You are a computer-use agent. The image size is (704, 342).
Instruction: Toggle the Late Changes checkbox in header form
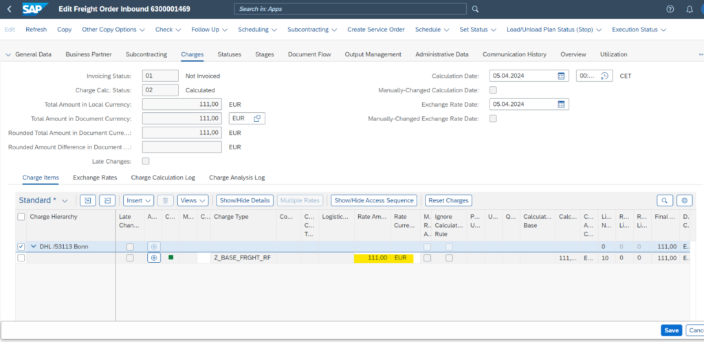click(146, 161)
